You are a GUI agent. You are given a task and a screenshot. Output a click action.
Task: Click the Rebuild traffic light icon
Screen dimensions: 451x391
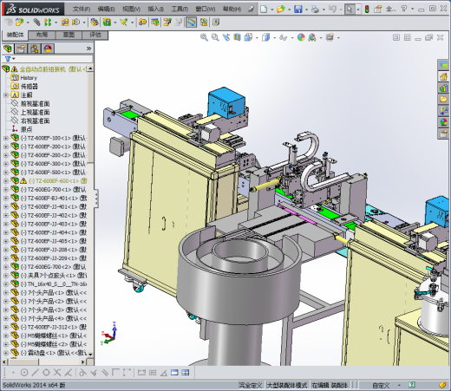click(367, 9)
